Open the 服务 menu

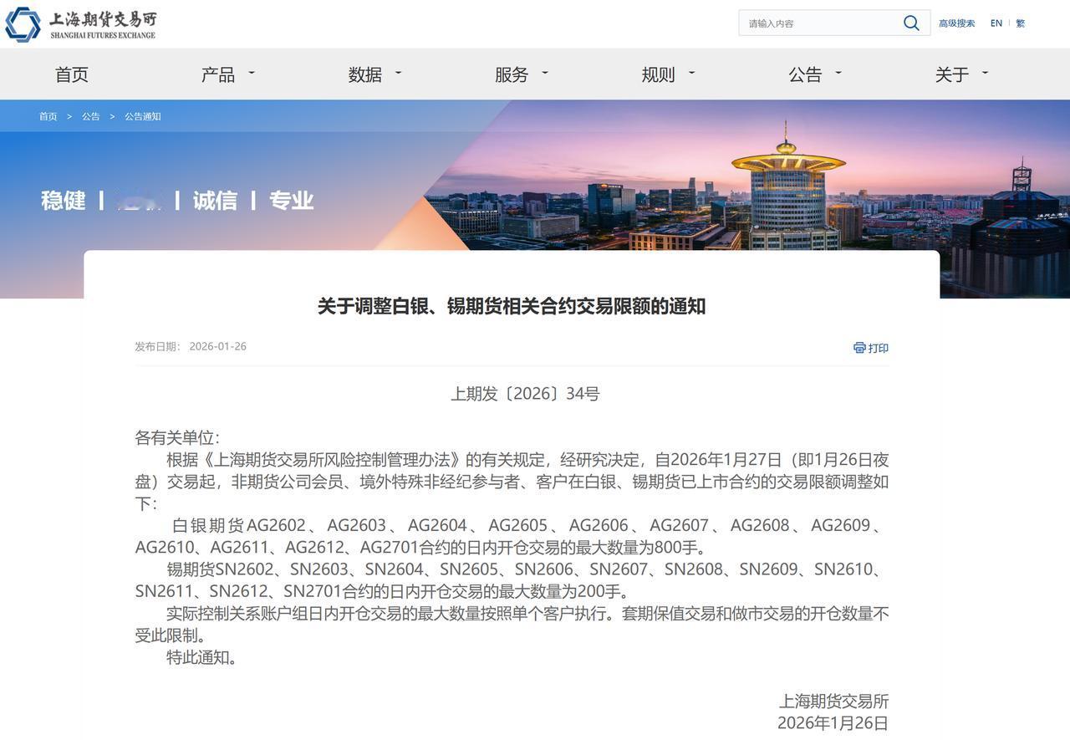512,74
